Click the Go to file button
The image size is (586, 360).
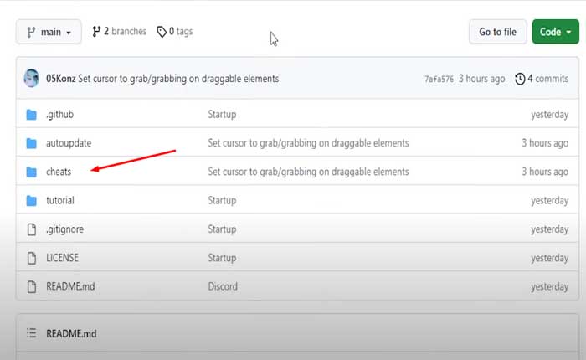(x=497, y=32)
